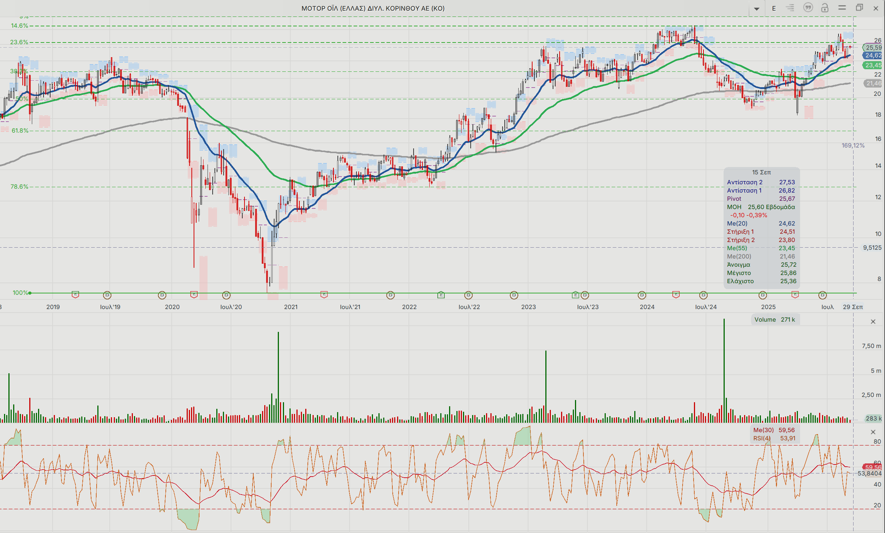885x533 pixels.
Task: Click the Volume 271 k label
Action: click(x=774, y=319)
